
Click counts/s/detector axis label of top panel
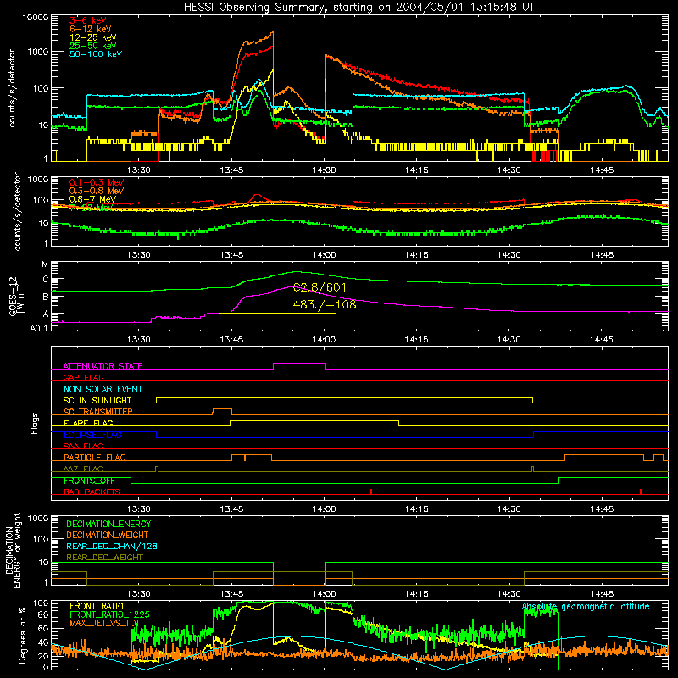[x=11, y=88]
